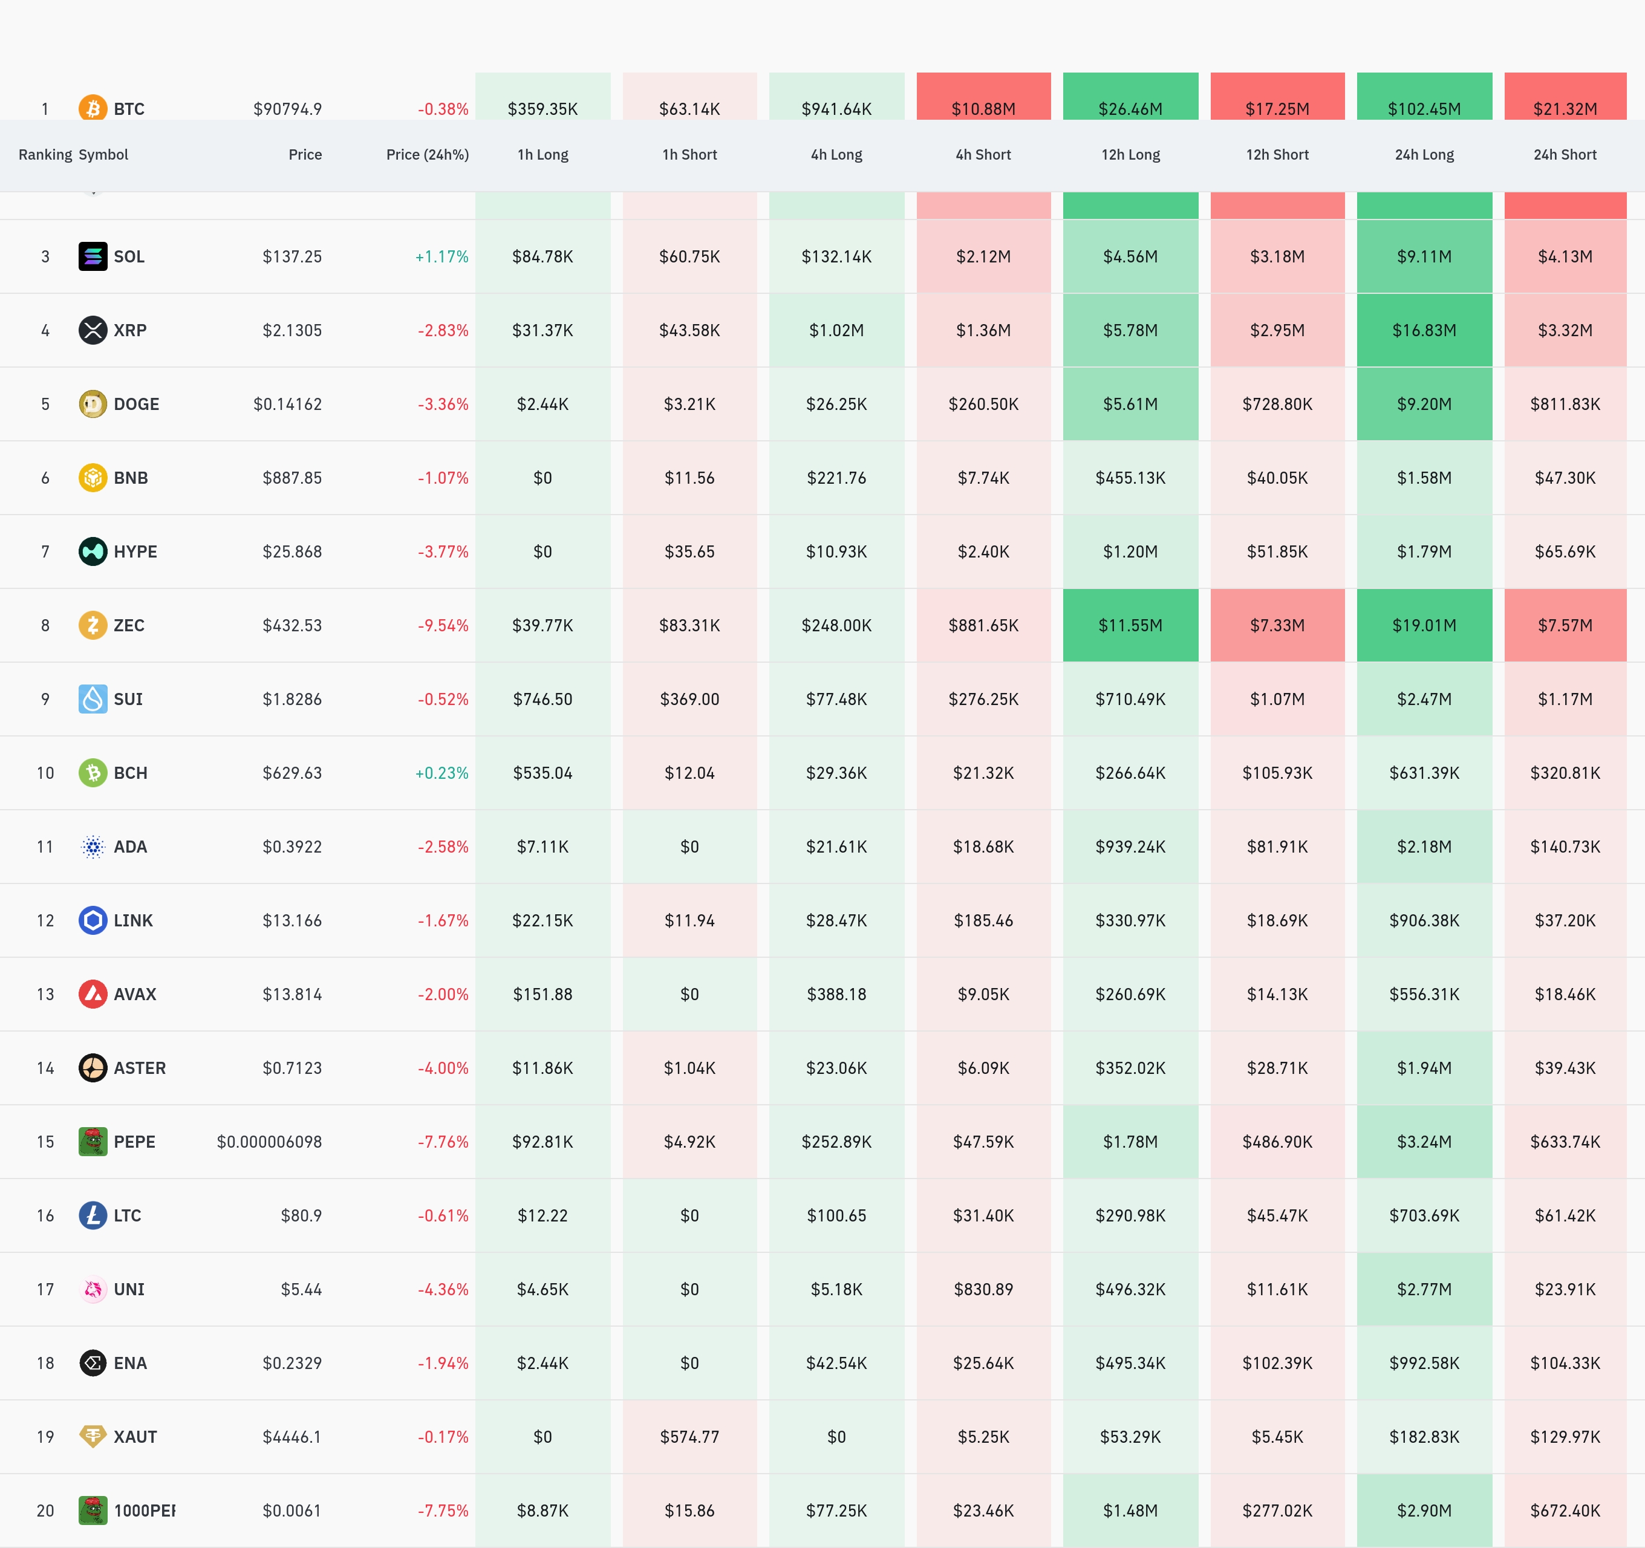Sort by the 24h Short column header
Viewport: 1645px width, 1548px height.
click(x=1564, y=155)
